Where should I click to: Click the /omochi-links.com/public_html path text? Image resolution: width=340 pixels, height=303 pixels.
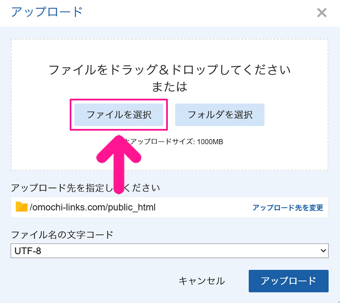click(x=93, y=208)
